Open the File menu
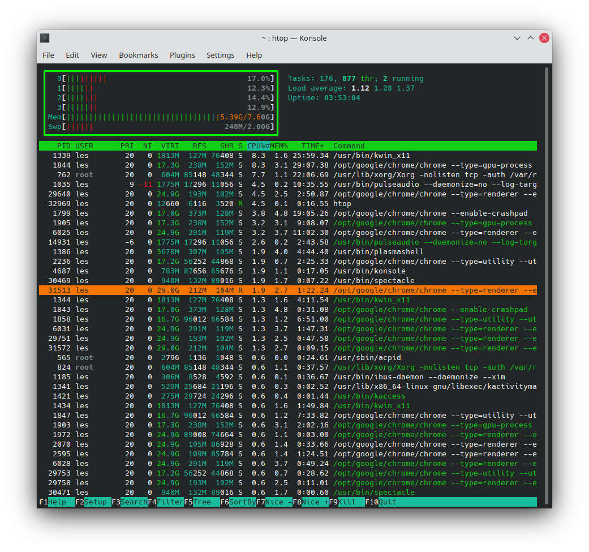 (48, 55)
